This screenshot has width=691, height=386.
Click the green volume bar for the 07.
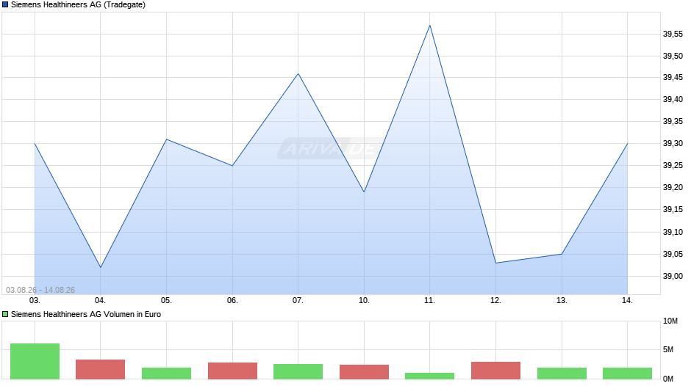point(298,371)
